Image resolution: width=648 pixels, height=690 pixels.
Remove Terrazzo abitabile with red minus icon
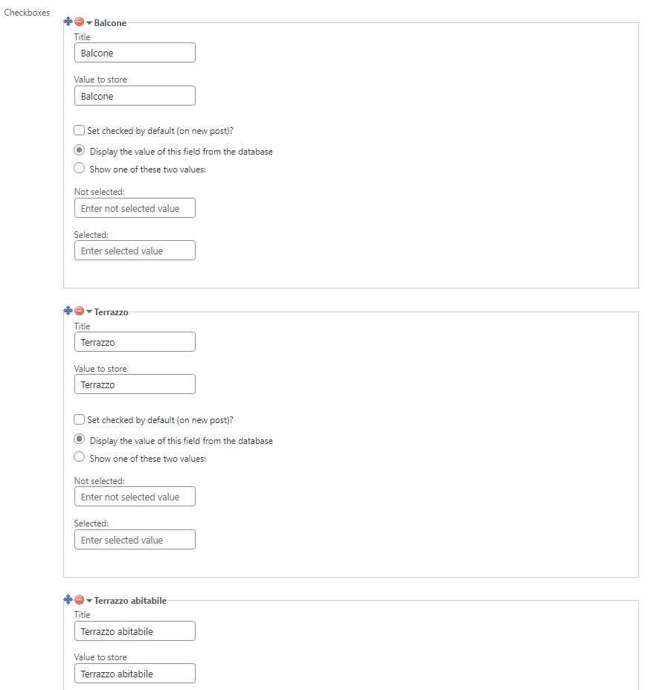(x=80, y=600)
